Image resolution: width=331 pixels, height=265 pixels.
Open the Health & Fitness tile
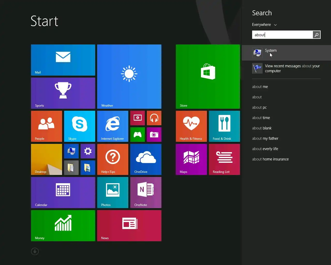[191, 126]
